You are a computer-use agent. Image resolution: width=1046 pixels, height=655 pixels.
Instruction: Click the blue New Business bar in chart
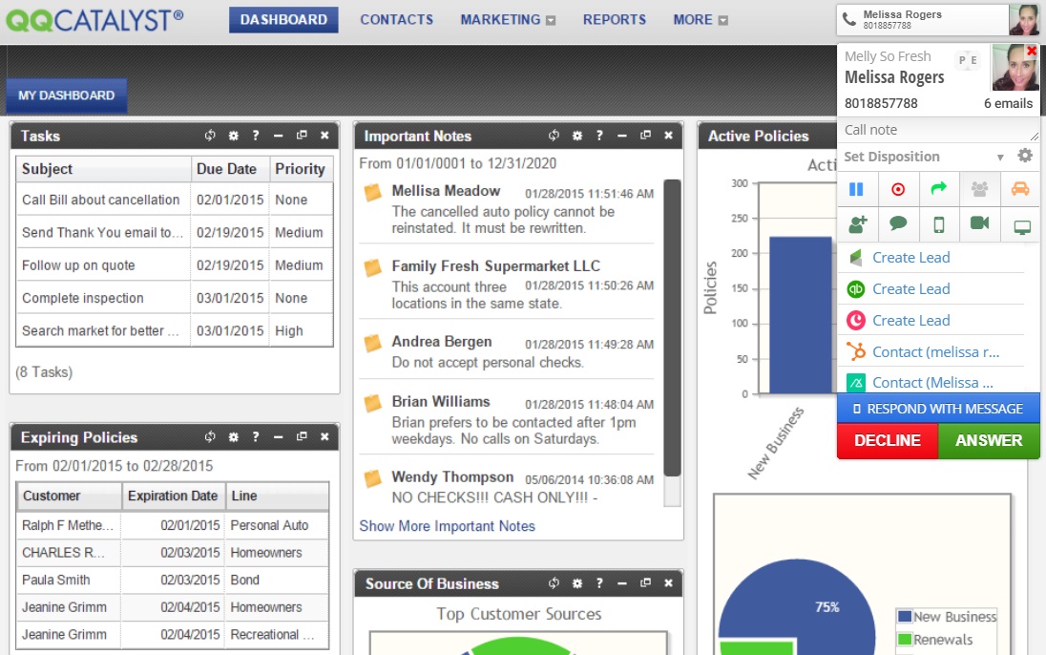pyautogui.click(x=801, y=315)
